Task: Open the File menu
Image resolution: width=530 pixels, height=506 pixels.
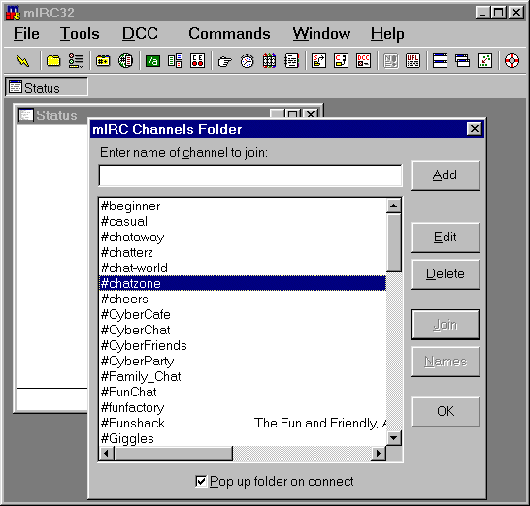Action: point(26,34)
